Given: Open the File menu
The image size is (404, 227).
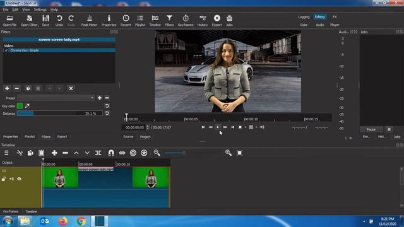Looking at the screenshot, I should point(6,9).
